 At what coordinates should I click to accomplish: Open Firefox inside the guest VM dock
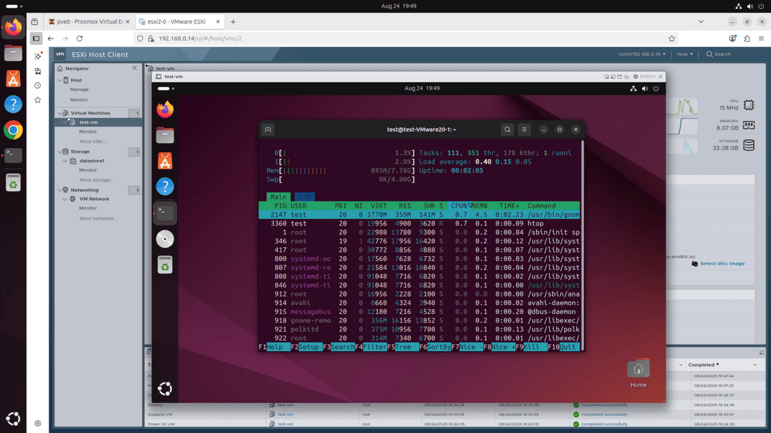click(x=165, y=109)
